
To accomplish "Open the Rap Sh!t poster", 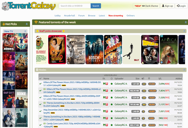I will click(x=9, y=99).
